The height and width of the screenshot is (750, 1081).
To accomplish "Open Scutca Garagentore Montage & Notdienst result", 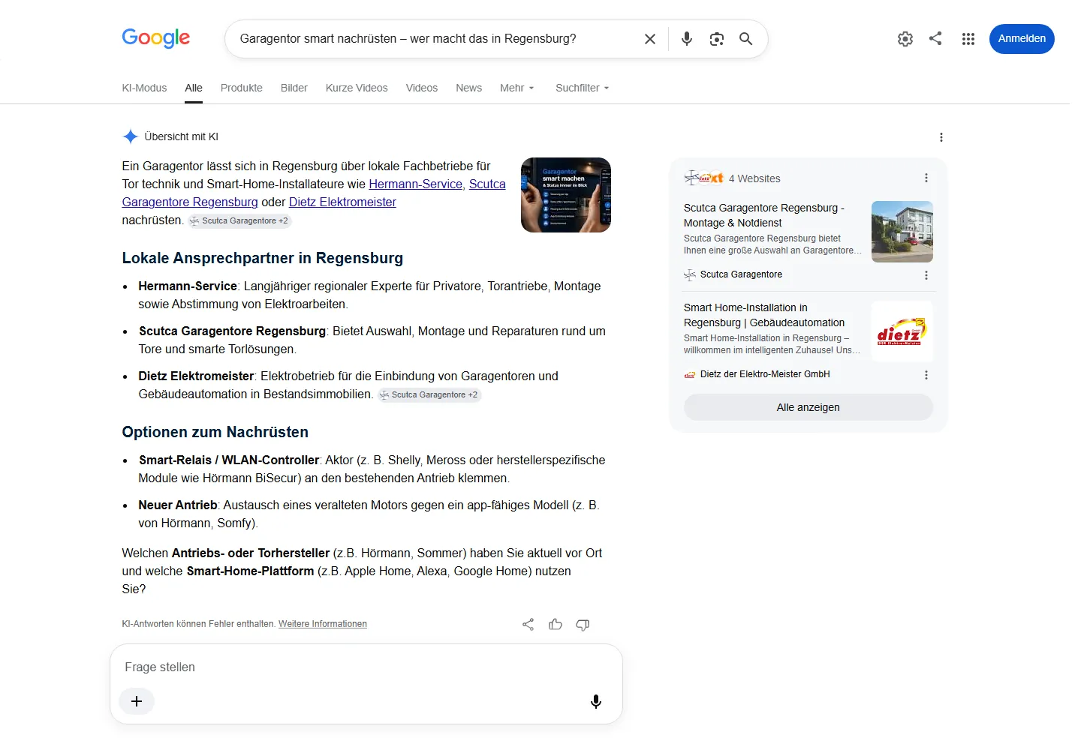I will [764, 215].
